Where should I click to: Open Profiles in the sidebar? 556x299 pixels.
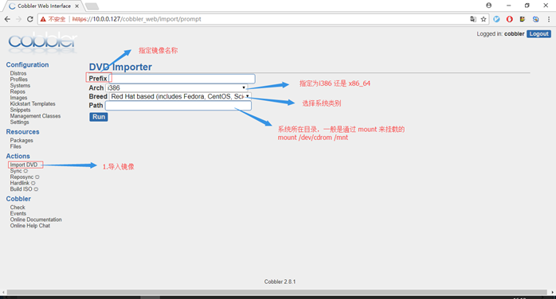pos(19,80)
